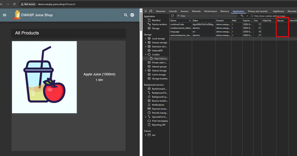Switch to the Console tab
This screenshot has width=297, height=156.
tap(173, 11)
